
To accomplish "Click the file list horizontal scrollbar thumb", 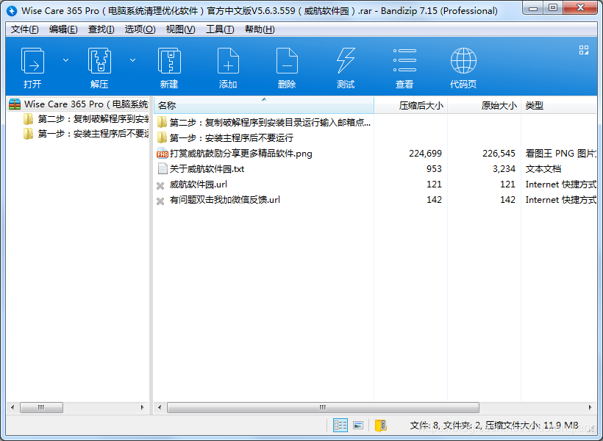I will pyautogui.click(x=323, y=407).
